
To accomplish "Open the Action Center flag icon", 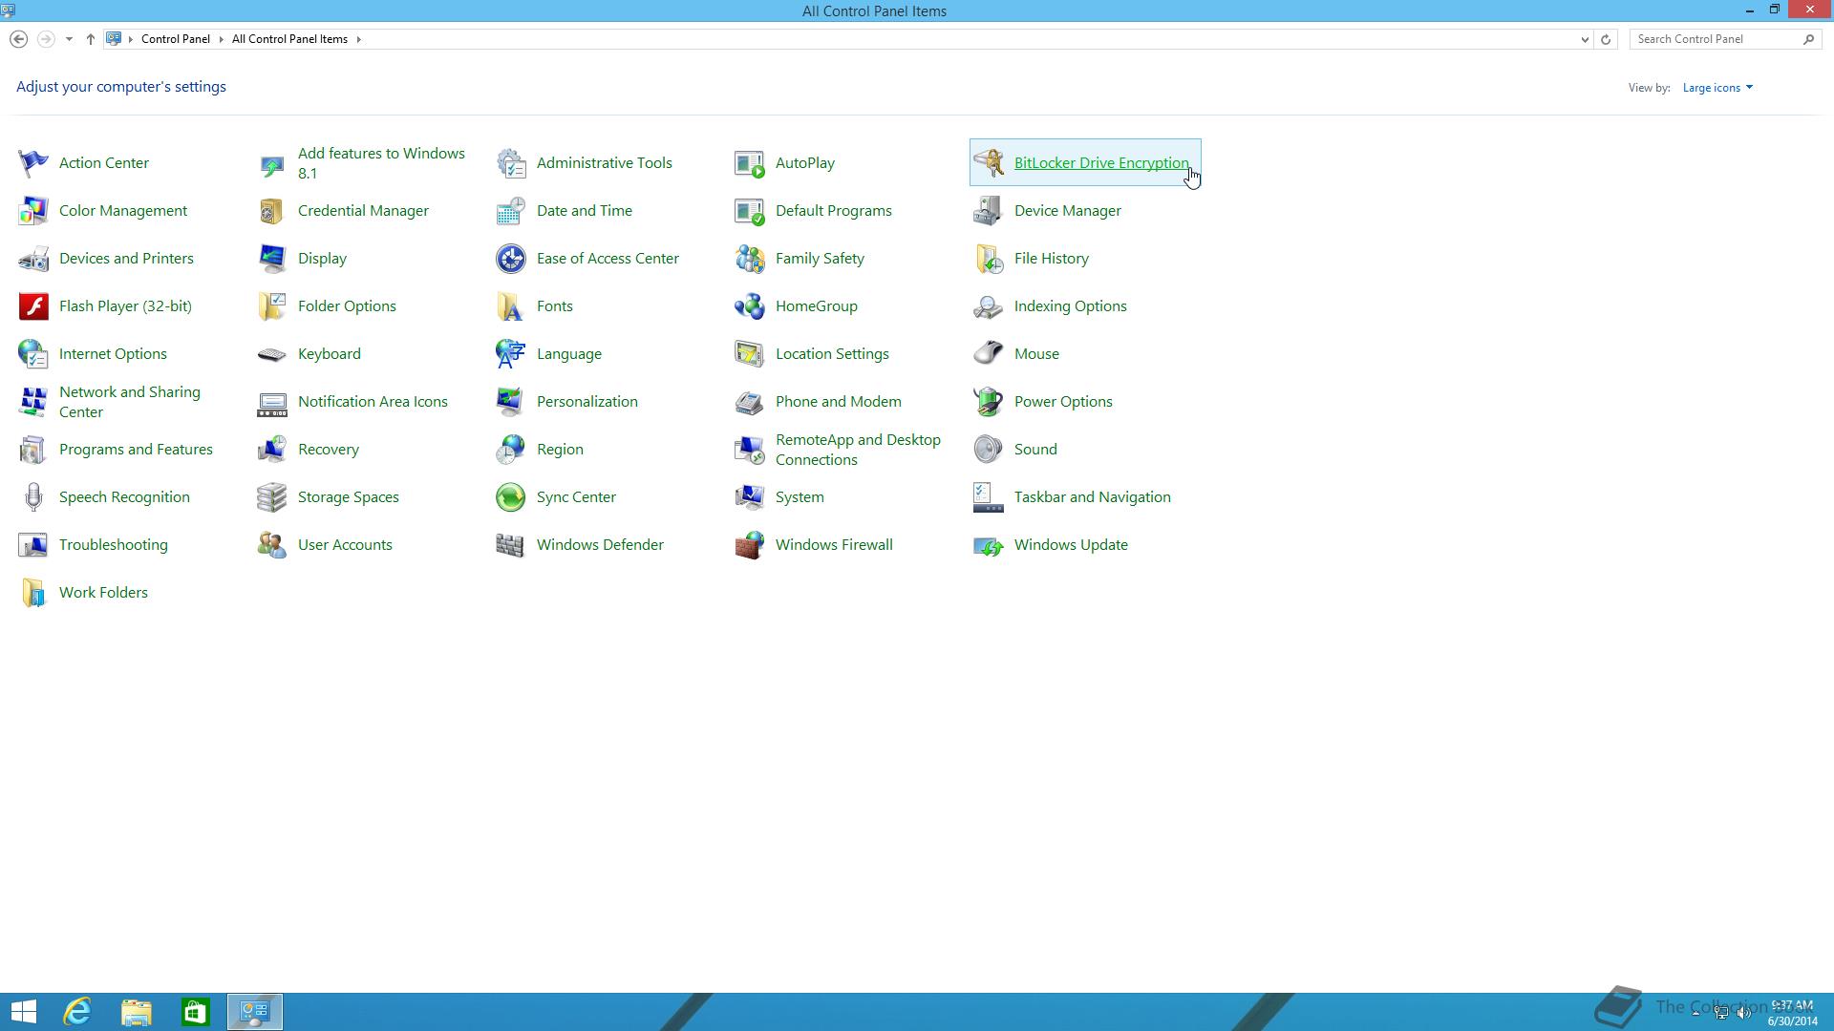I will point(33,163).
